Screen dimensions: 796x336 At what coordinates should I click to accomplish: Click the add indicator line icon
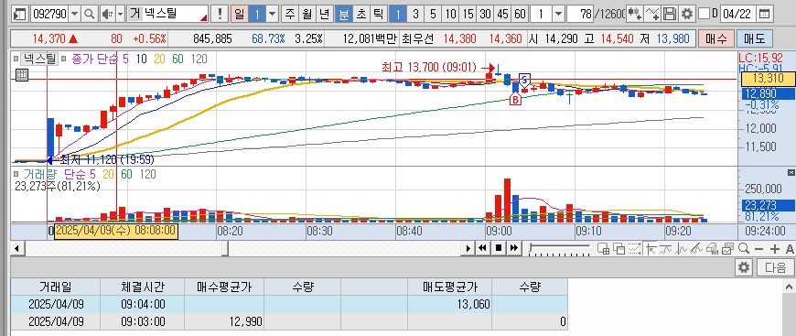[652, 14]
